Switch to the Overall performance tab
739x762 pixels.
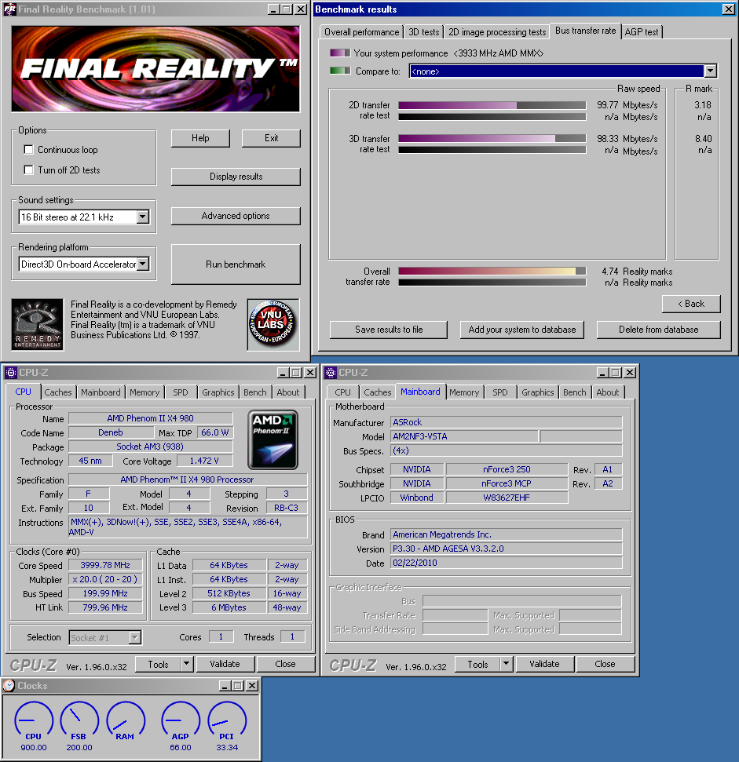362,32
